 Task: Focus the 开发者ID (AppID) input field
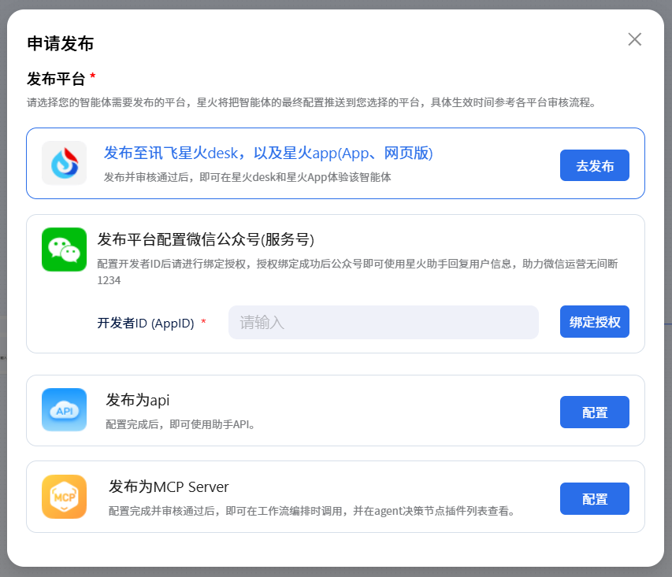pyautogui.click(x=384, y=323)
